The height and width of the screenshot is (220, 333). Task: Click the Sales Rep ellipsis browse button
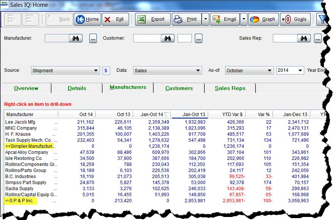318,39
